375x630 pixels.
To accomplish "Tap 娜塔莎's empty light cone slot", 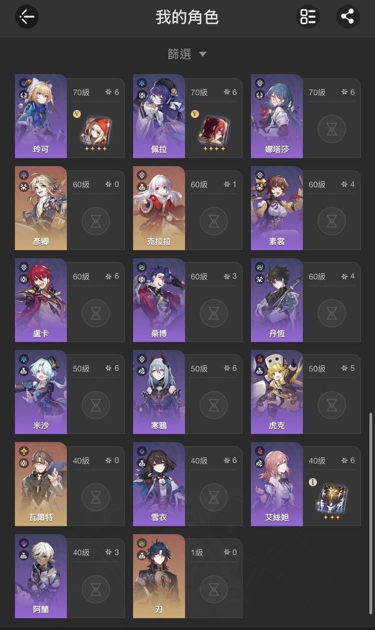I will (x=331, y=129).
